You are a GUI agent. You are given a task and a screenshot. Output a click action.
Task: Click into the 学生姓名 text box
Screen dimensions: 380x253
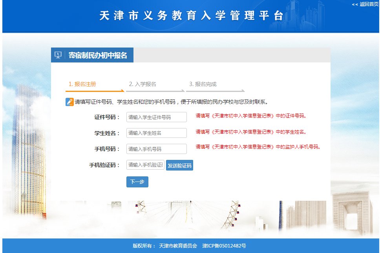click(x=156, y=133)
